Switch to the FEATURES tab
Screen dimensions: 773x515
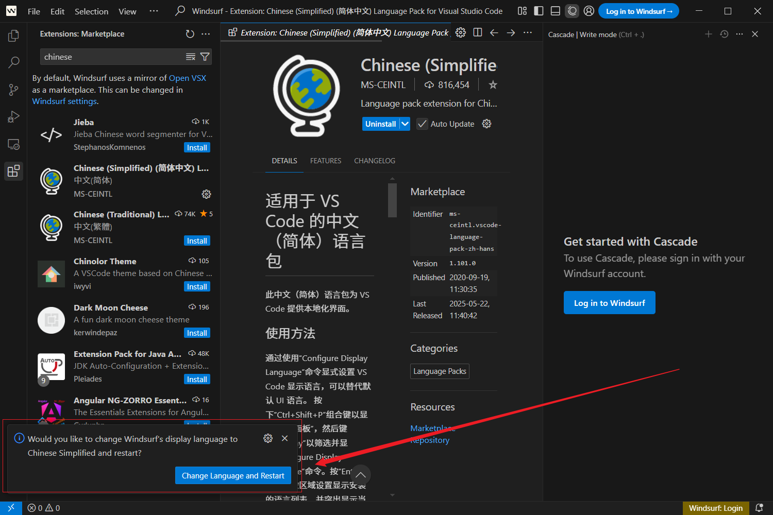click(326, 161)
